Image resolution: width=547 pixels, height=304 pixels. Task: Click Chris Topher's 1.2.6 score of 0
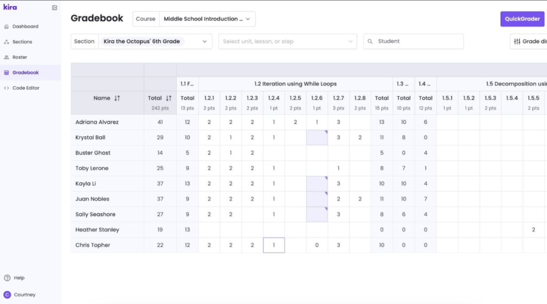coord(317,245)
